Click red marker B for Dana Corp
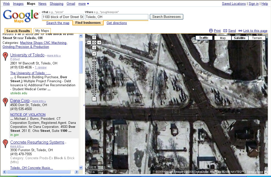 (5, 102)
